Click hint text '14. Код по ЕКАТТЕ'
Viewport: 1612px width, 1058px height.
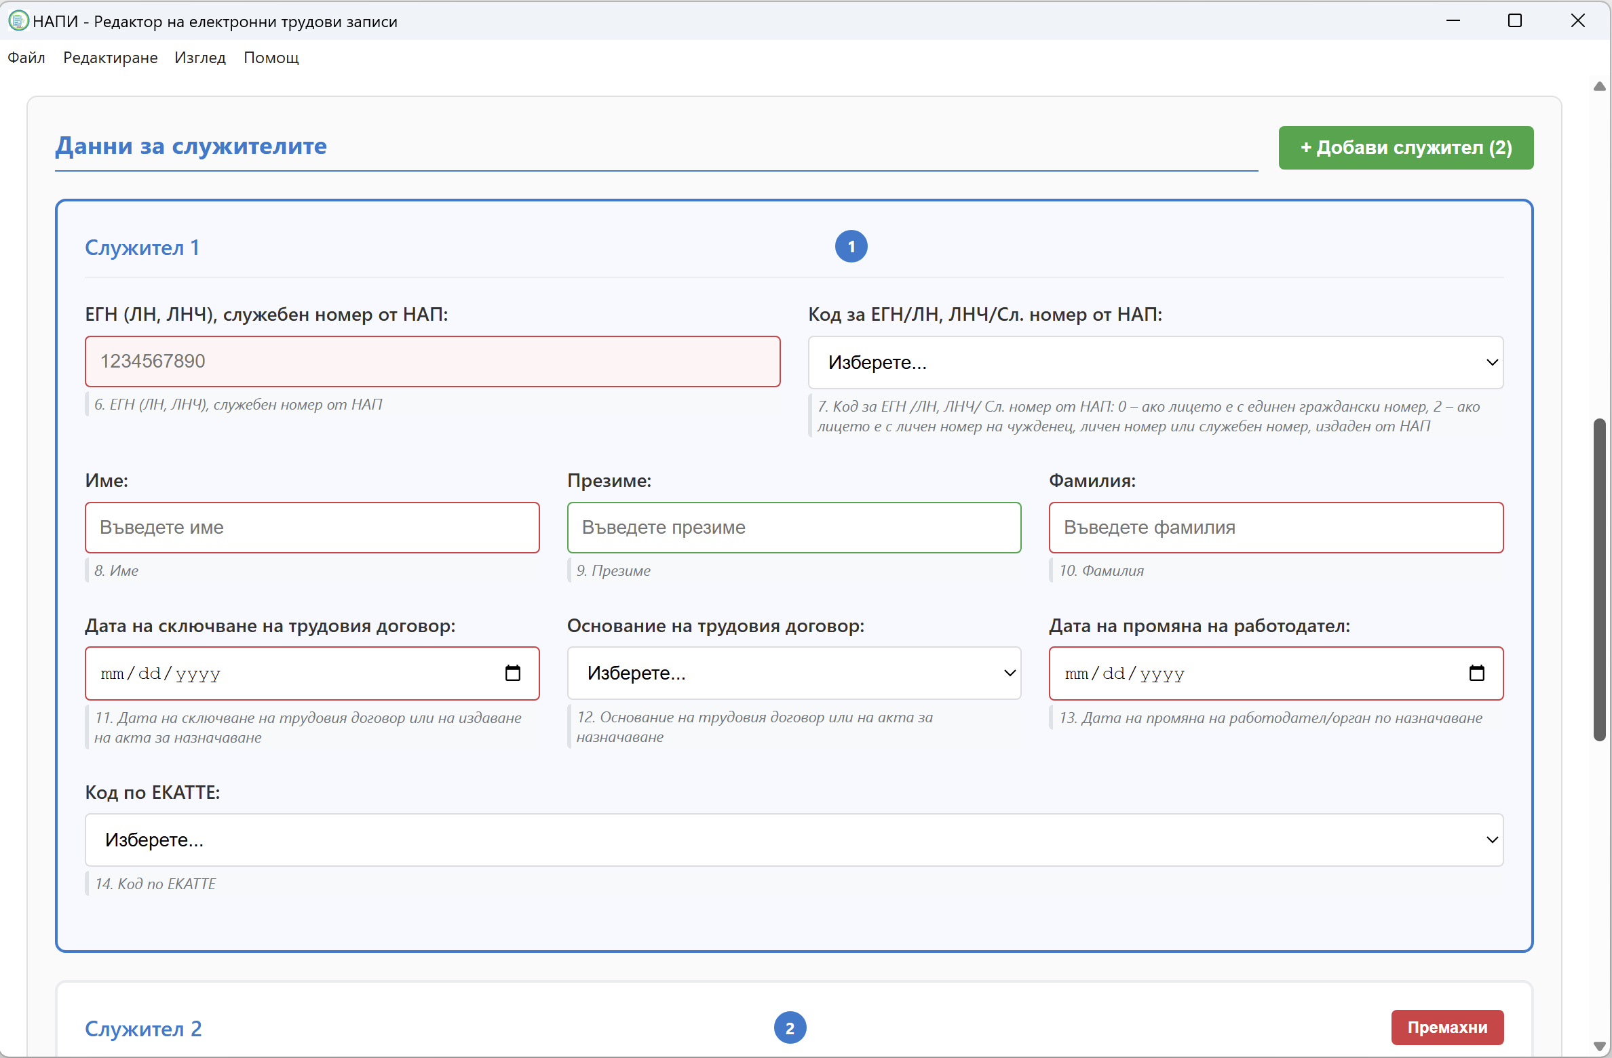(155, 884)
